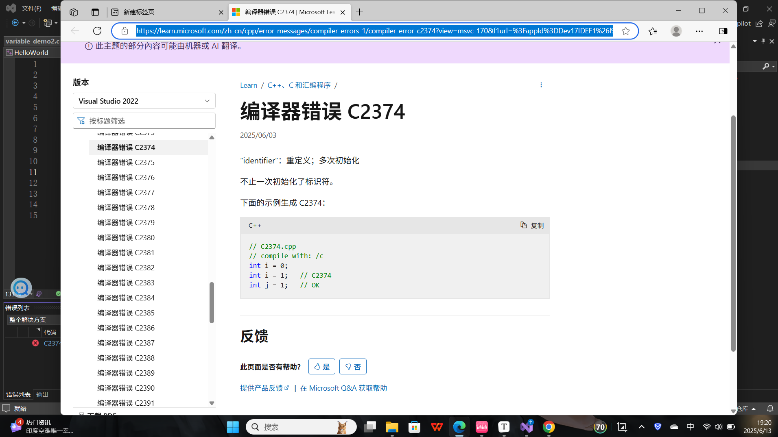The height and width of the screenshot is (437, 778).
Task: Select the 输出 bottom tab
Action: pyautogui.click(x=42, y=394)
